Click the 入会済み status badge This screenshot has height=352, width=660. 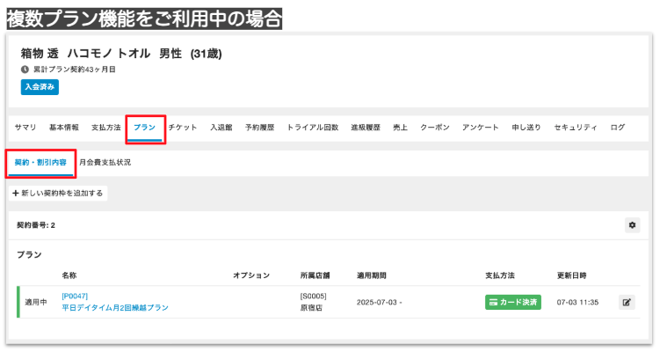click(x=40, y=86)
